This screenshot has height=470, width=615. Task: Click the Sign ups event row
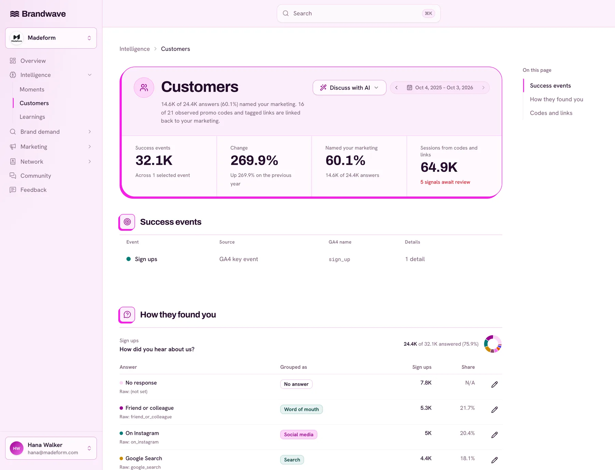tap(311, 259)
